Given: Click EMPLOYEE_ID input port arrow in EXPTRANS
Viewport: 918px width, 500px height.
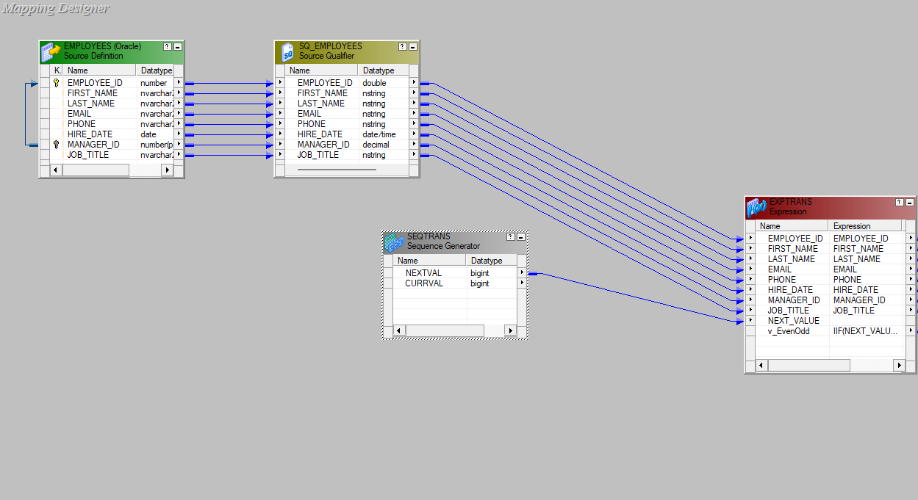Looking at the screenshot, I should click(x=750, y=238).
